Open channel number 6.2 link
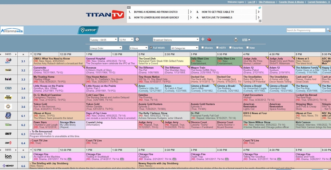The width and height of the screenshot is (331, 170). click(x=23, y=125)
